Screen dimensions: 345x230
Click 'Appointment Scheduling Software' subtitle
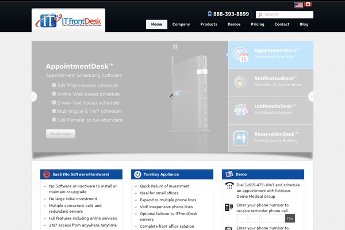[84, 75]
